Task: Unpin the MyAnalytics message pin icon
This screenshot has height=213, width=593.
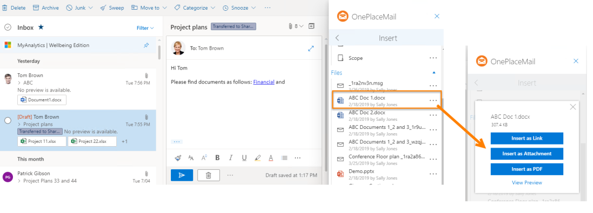Action: pos(146,45)
